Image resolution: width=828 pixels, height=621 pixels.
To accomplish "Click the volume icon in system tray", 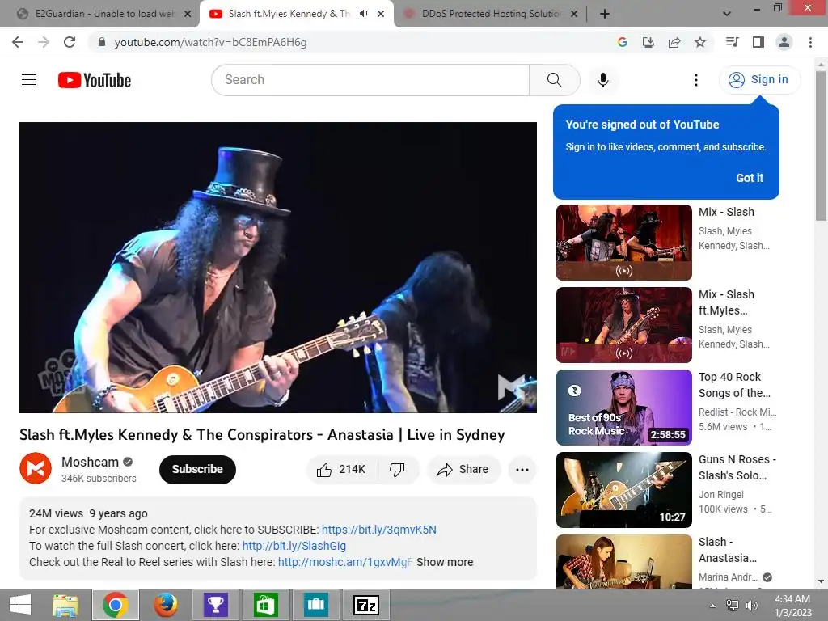I will pos(751,606).
